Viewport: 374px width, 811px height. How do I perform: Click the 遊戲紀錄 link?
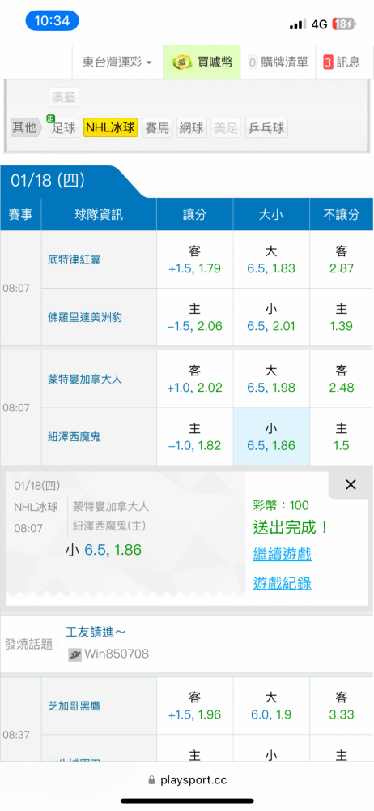point(282,583)
